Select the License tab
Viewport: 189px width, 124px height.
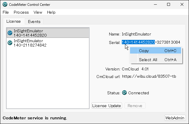14,21
